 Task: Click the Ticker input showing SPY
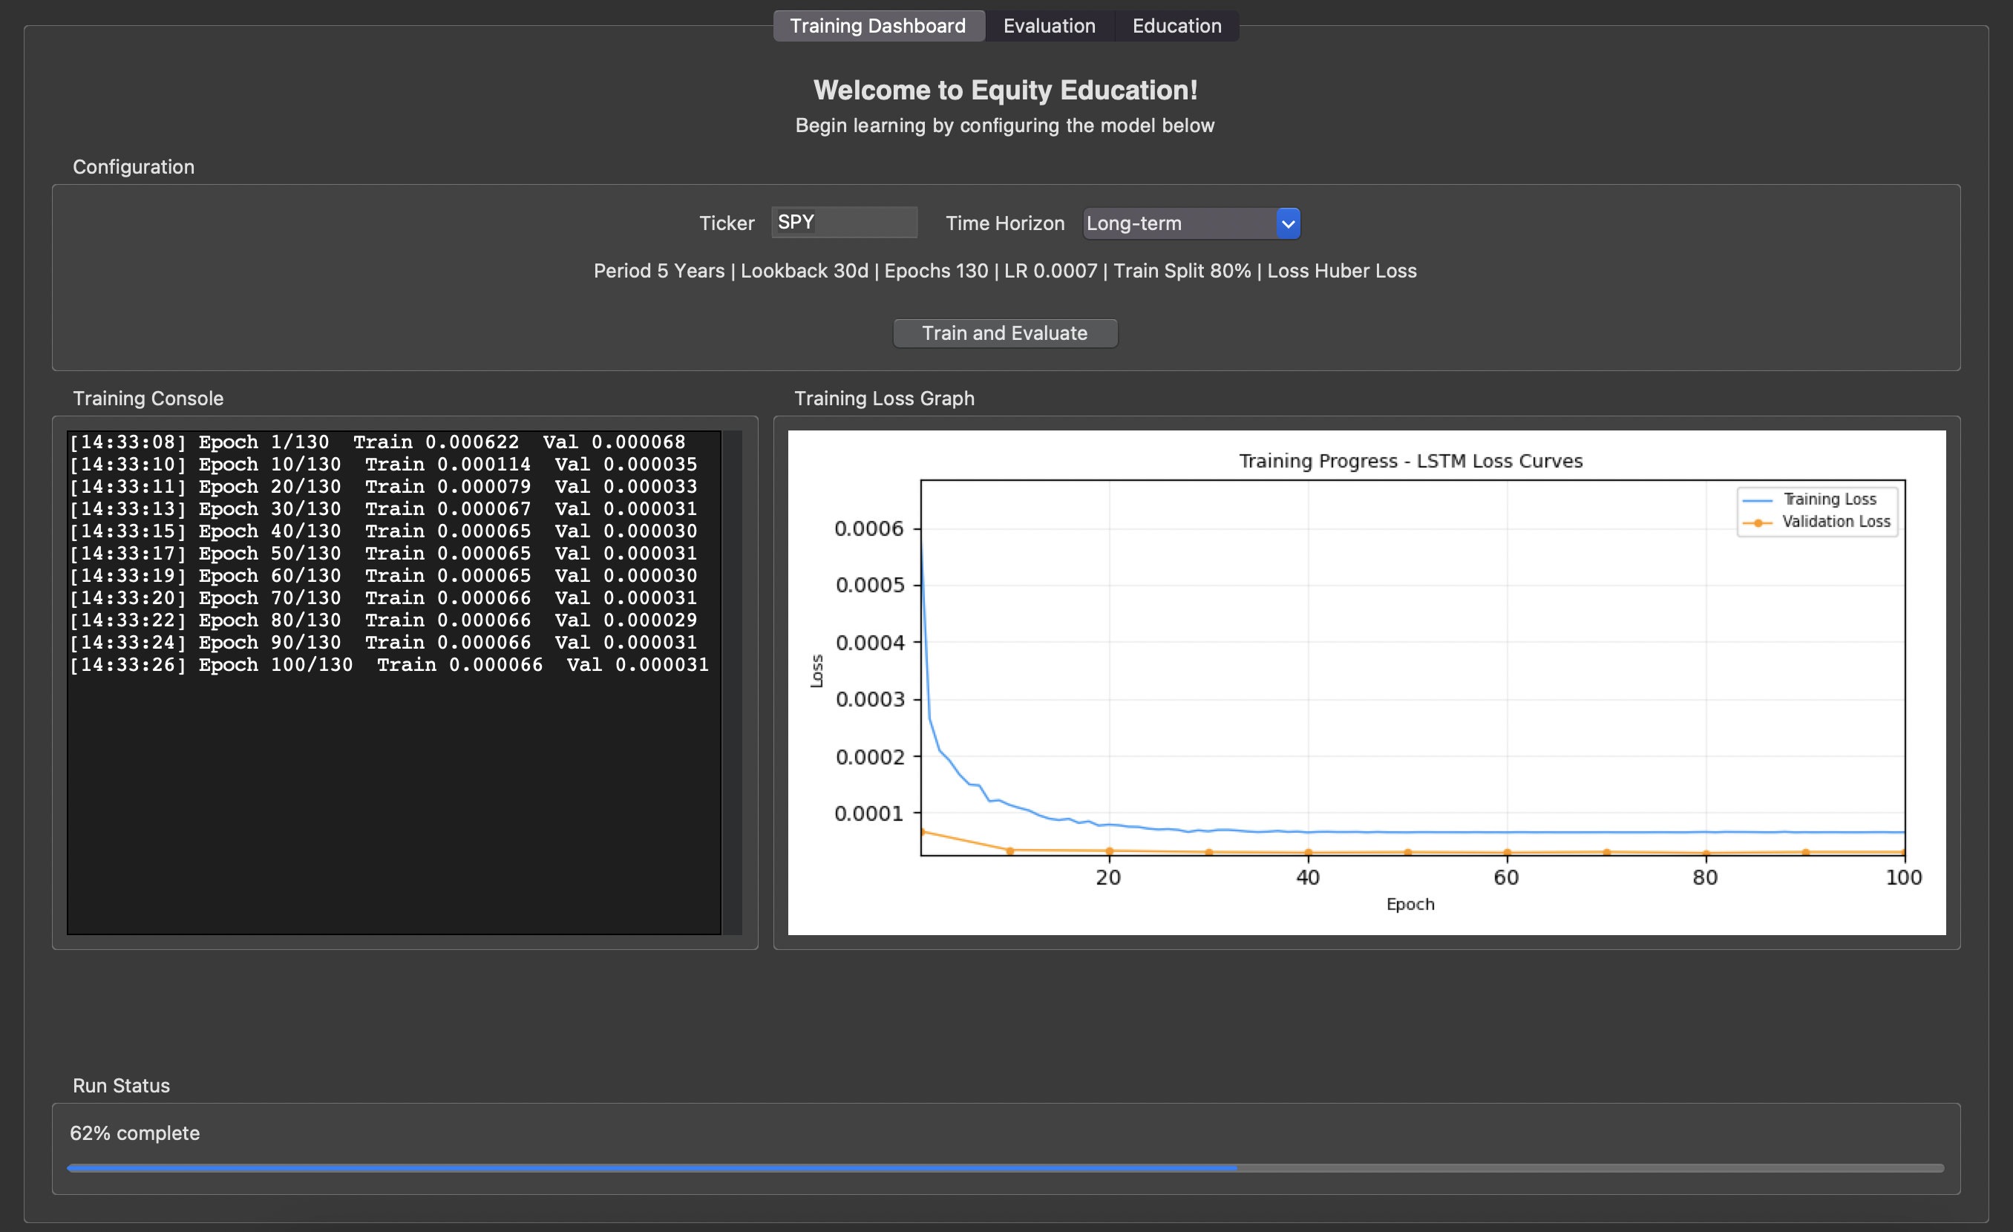click(843, 221)
